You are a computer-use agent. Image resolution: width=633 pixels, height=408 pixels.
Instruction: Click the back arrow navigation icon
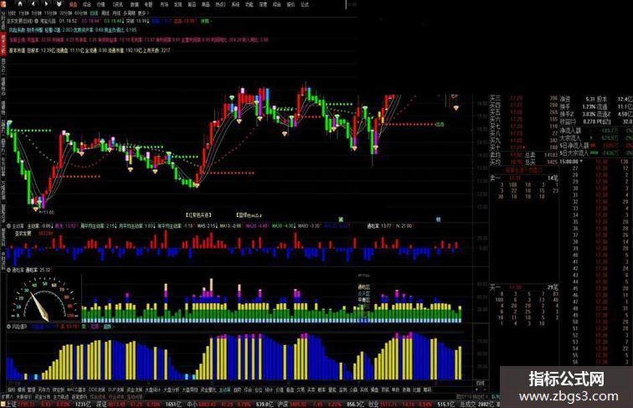tap(33, 3)
